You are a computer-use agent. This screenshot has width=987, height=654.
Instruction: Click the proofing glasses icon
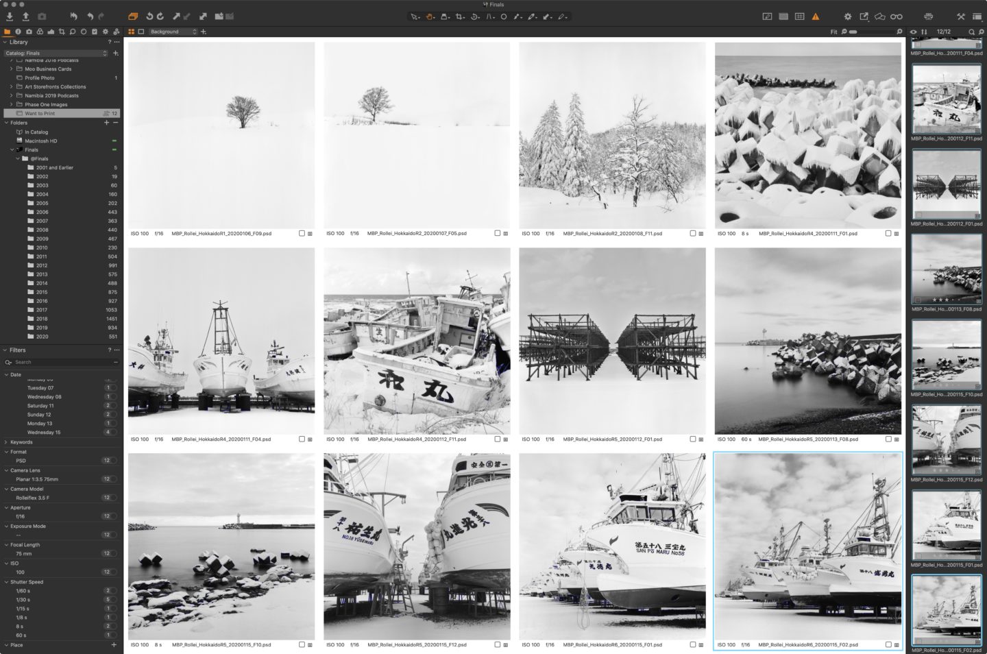(896, 16)
